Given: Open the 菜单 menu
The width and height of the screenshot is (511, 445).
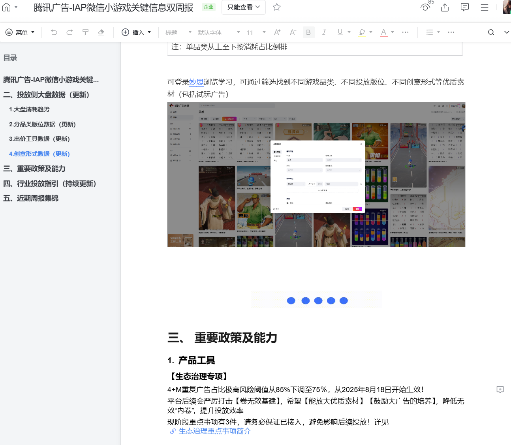Looking at the screenshot, I should coord(20,32).
